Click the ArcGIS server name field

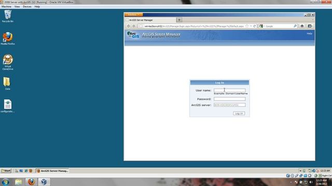point(229,105)
